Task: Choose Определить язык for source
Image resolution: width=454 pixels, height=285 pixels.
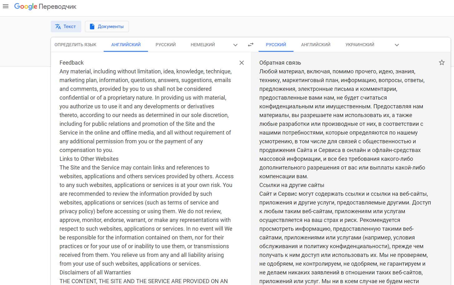Action: [75, 45]
